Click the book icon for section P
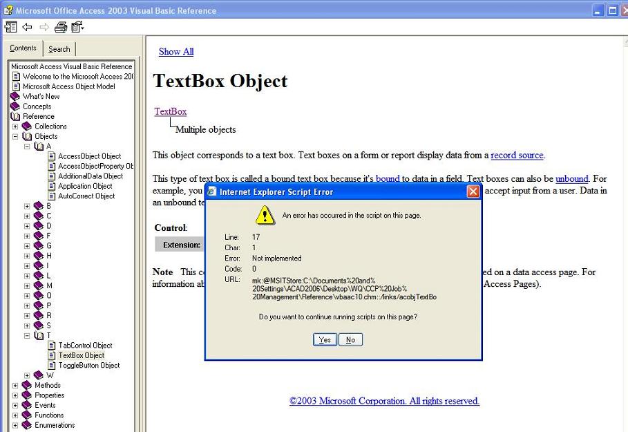628x432 pixels. 39,306
